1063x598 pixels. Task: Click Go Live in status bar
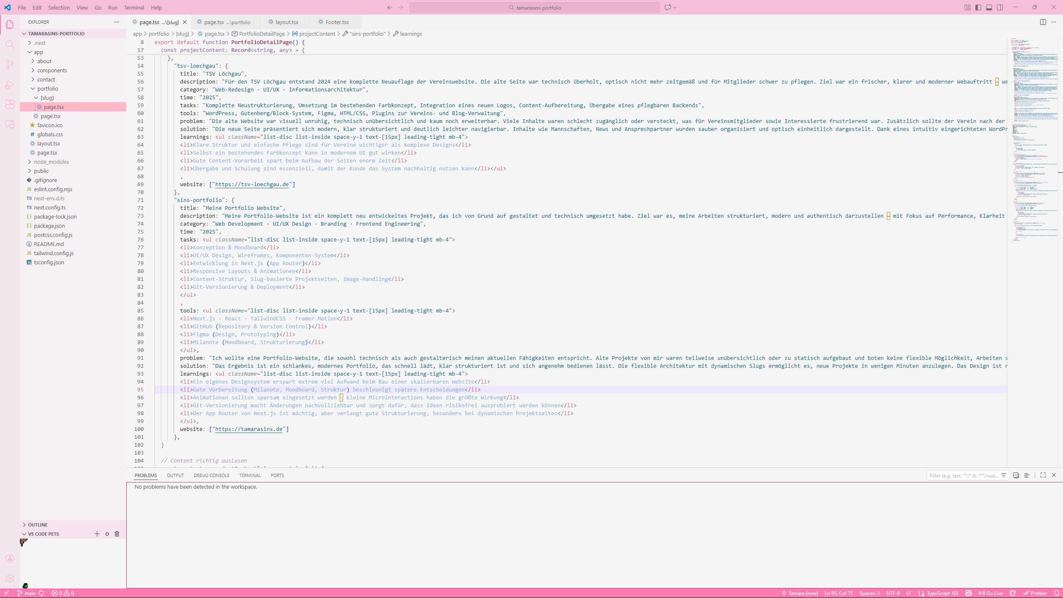991,593
